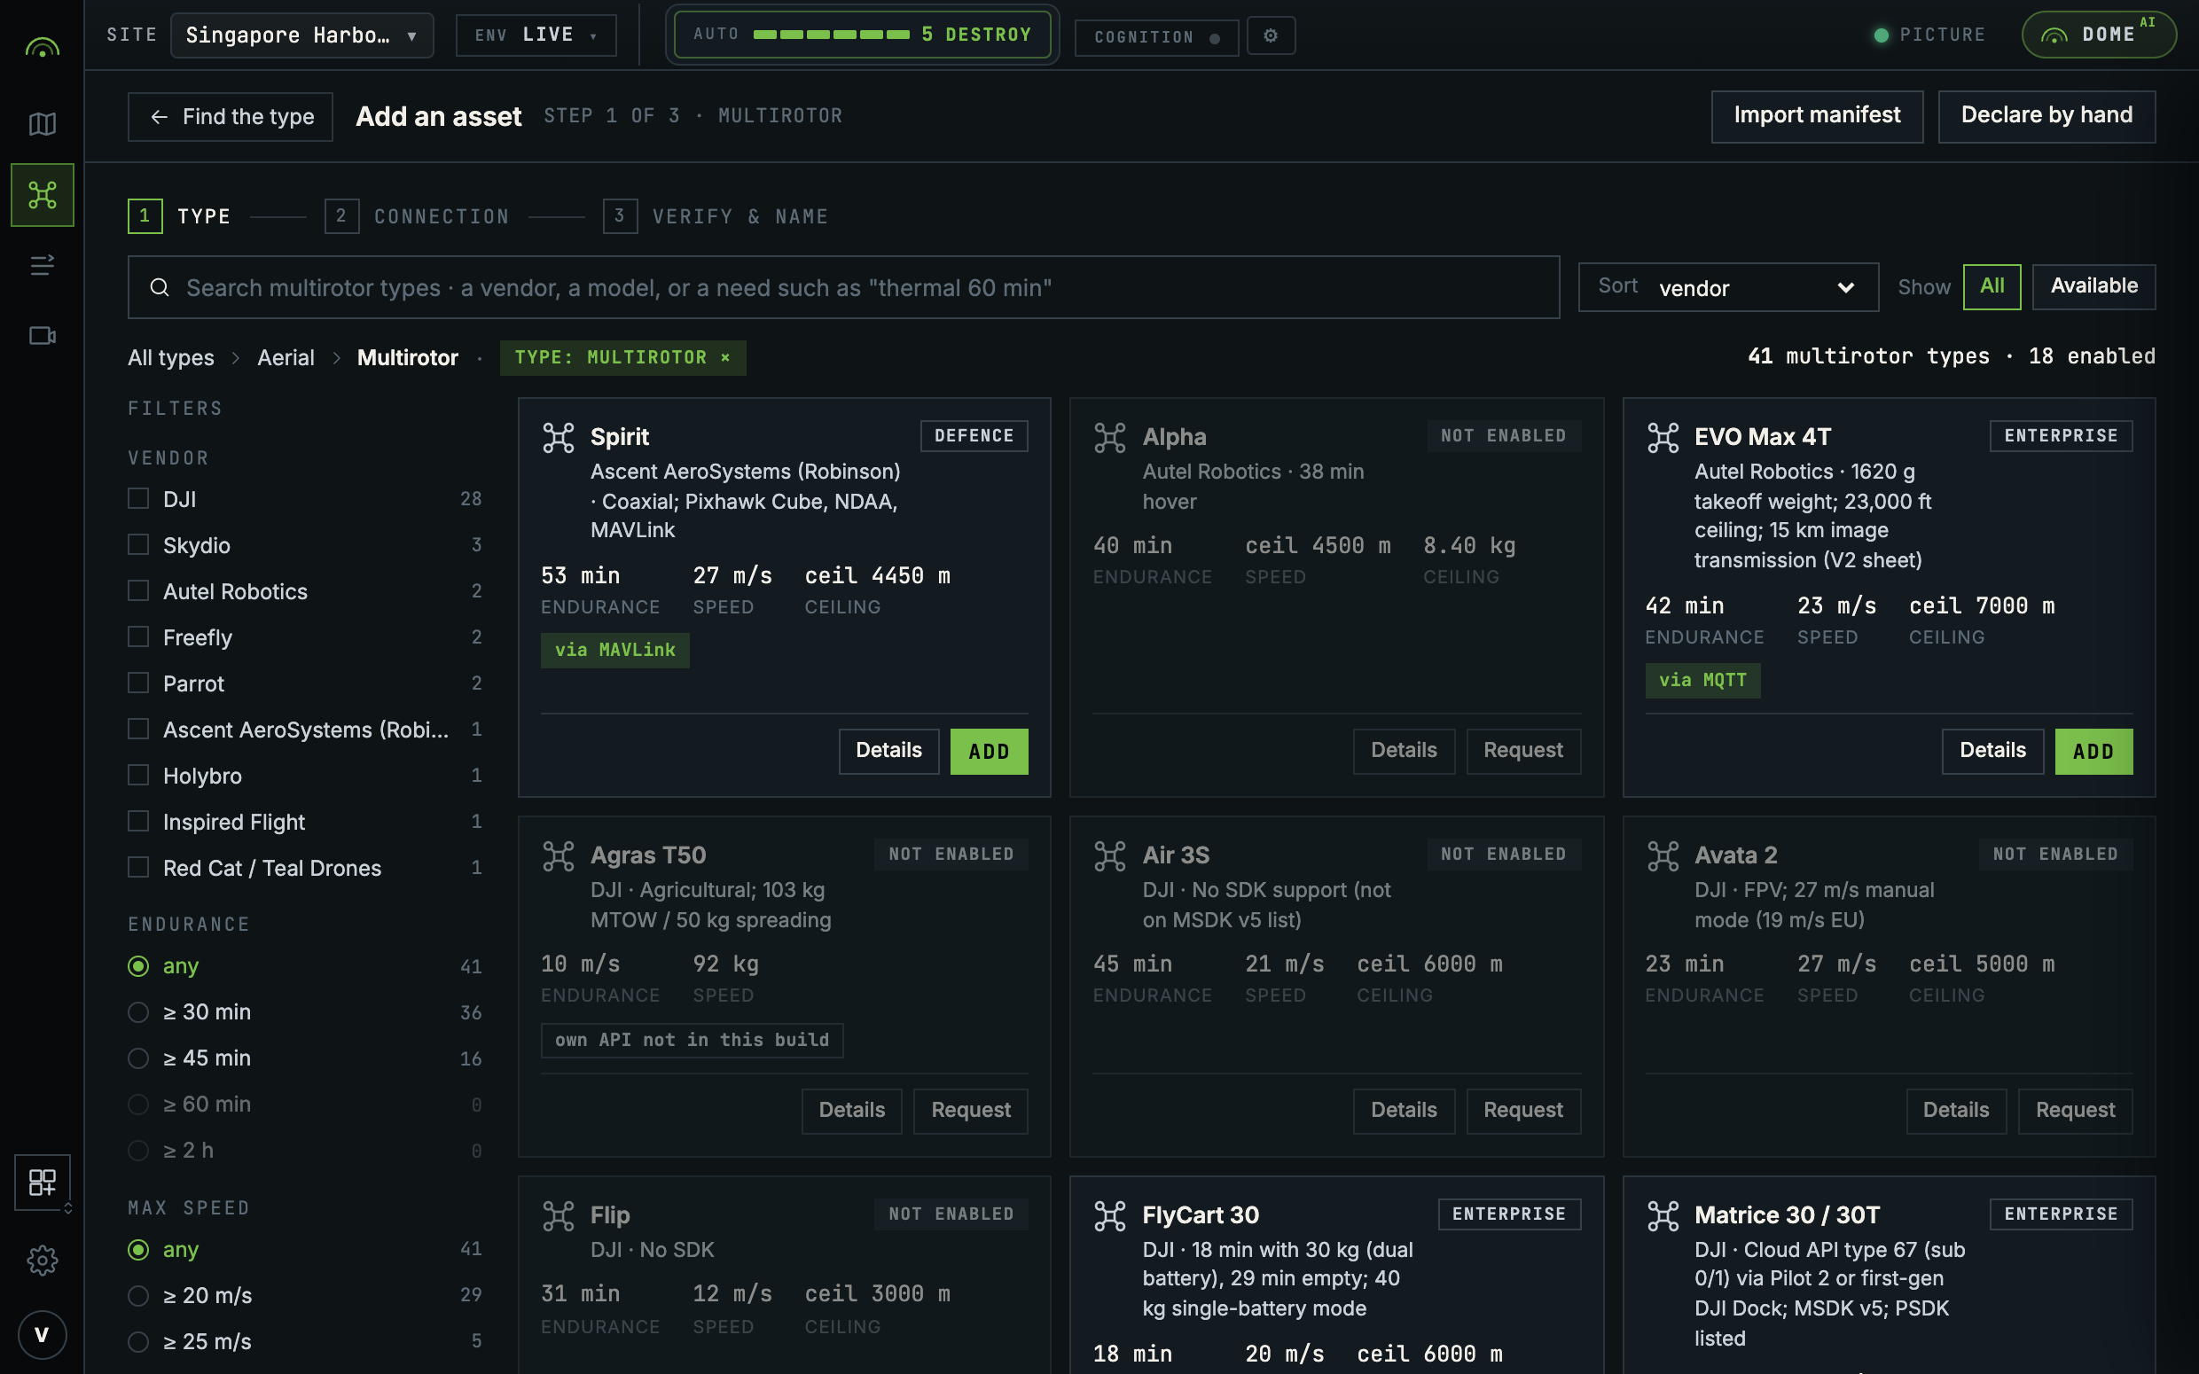Viewport: 2199px width, 1374px height.
Task: Click the search magnifier icon
Action: (x=160, y=287)
